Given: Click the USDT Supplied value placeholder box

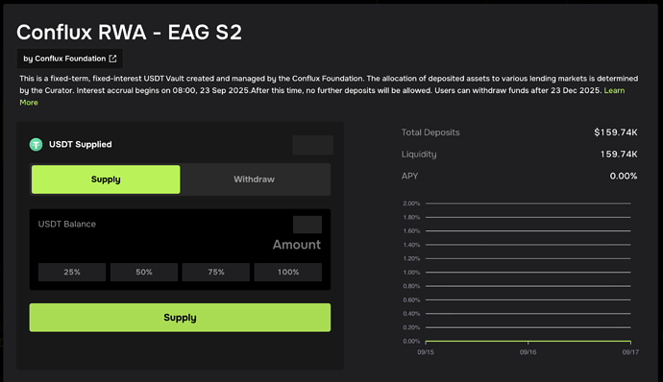Looking at the screenshot, I should point(313,145).
